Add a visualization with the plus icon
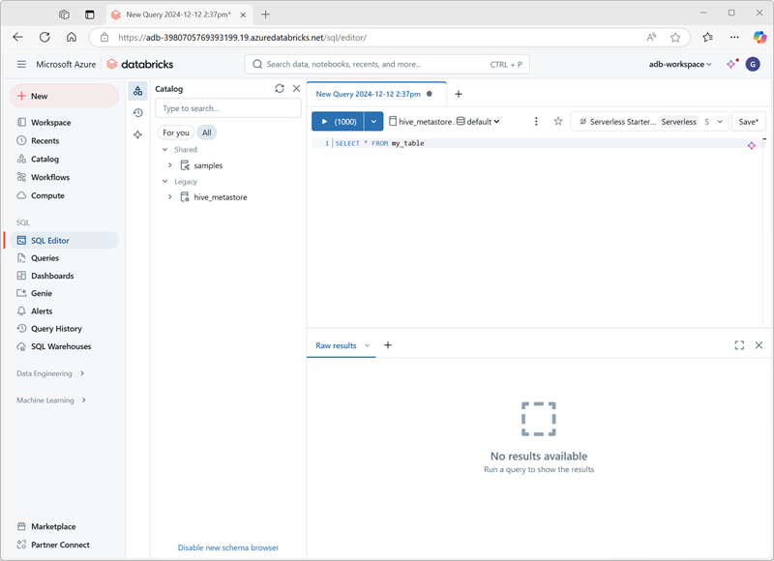 (388, 345)
